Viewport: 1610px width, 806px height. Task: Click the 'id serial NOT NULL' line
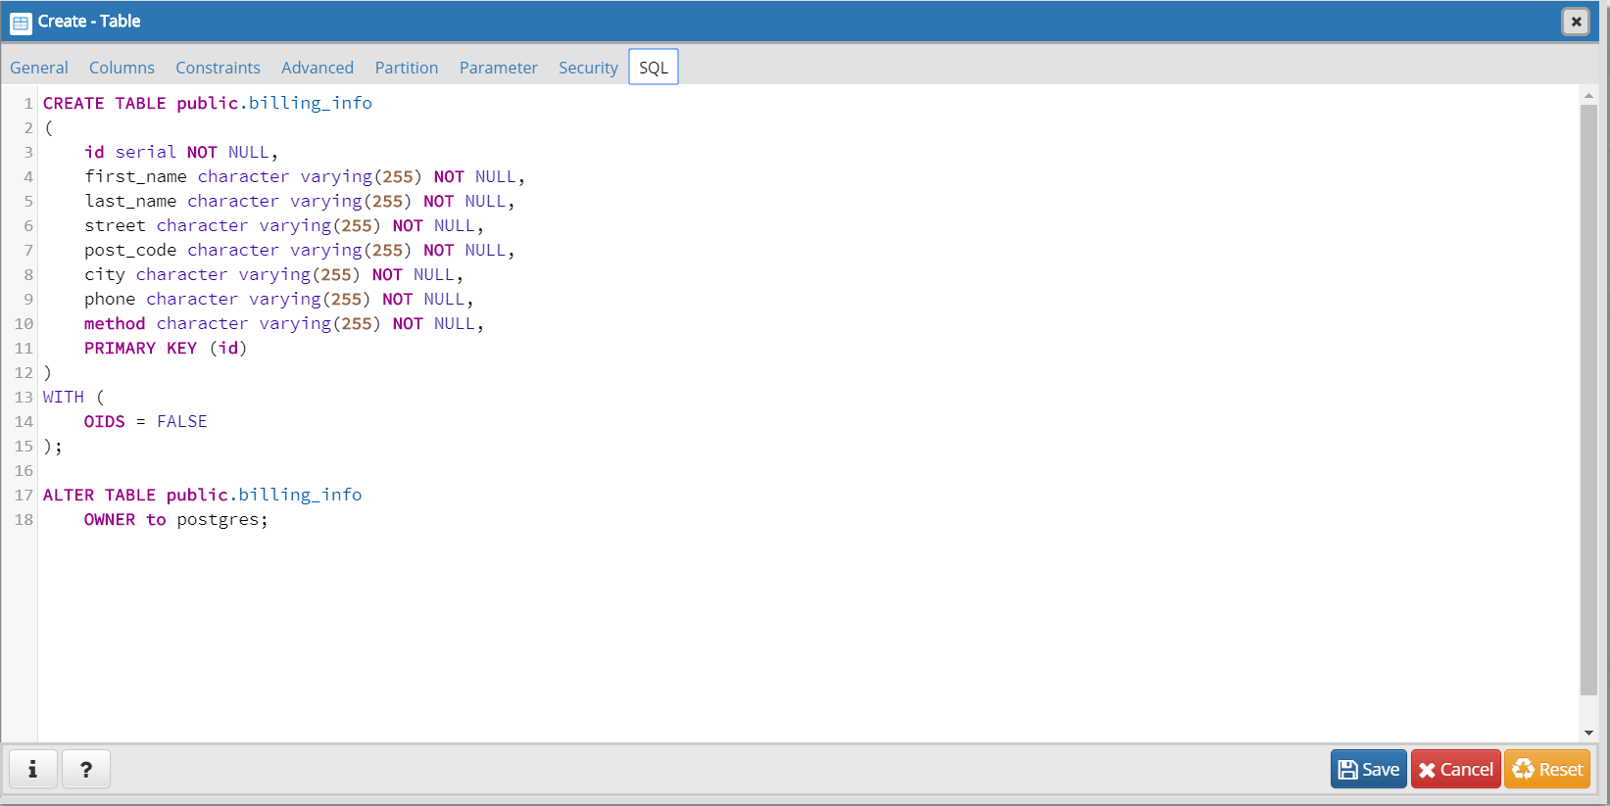181,152
